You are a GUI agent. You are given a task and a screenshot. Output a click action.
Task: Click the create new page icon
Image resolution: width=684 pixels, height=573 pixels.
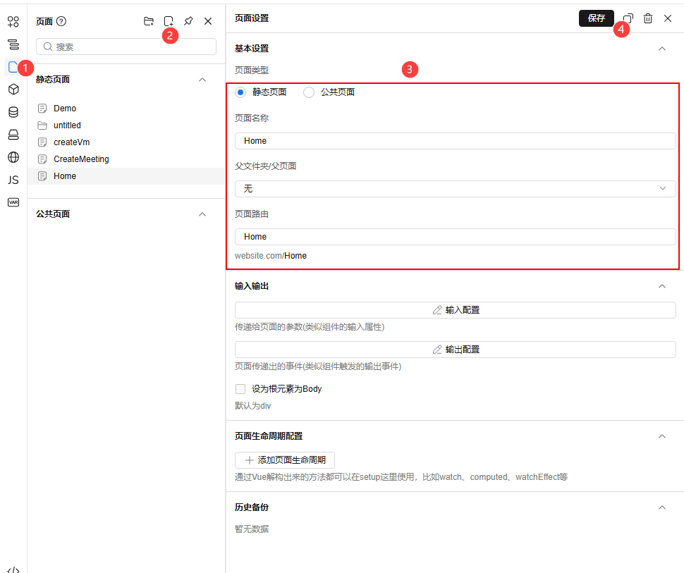pos(169,21)
